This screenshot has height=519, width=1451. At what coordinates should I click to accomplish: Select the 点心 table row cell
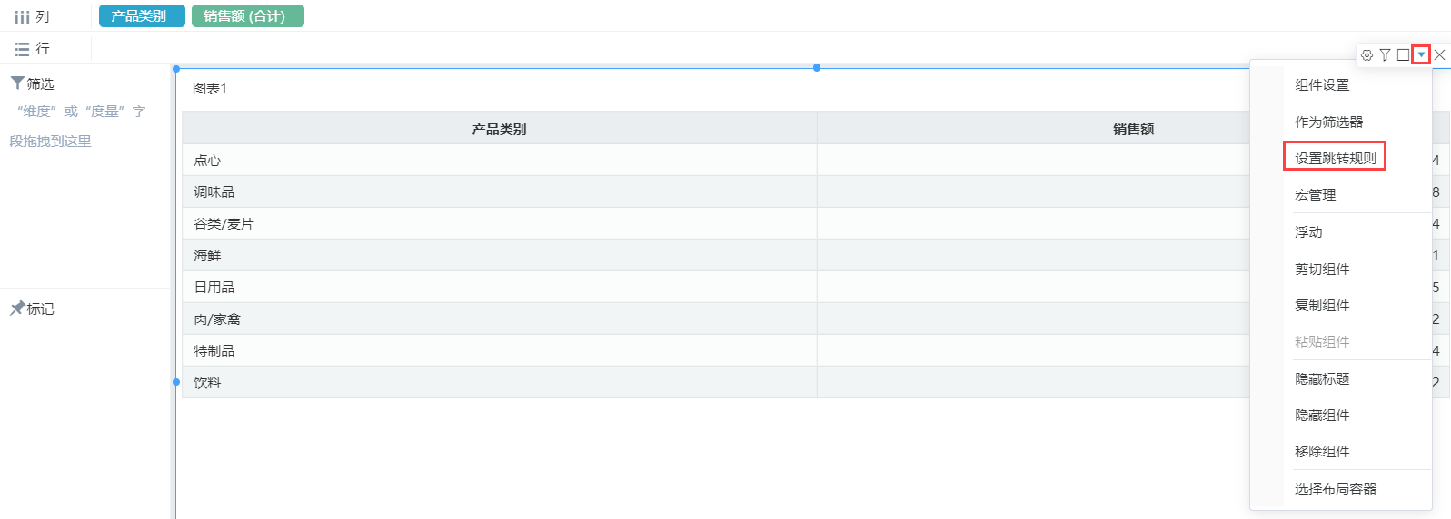pos(499,161)
